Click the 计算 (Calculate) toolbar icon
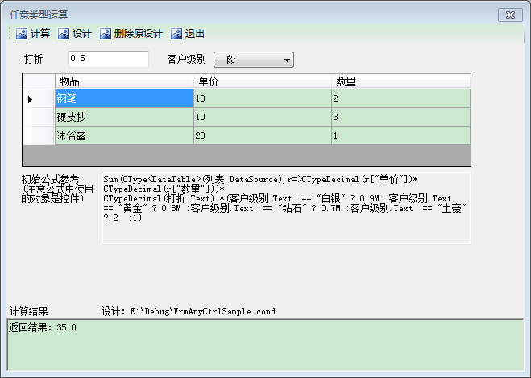Viewport: 531px width, 378px height. click(x=23, y=34)
